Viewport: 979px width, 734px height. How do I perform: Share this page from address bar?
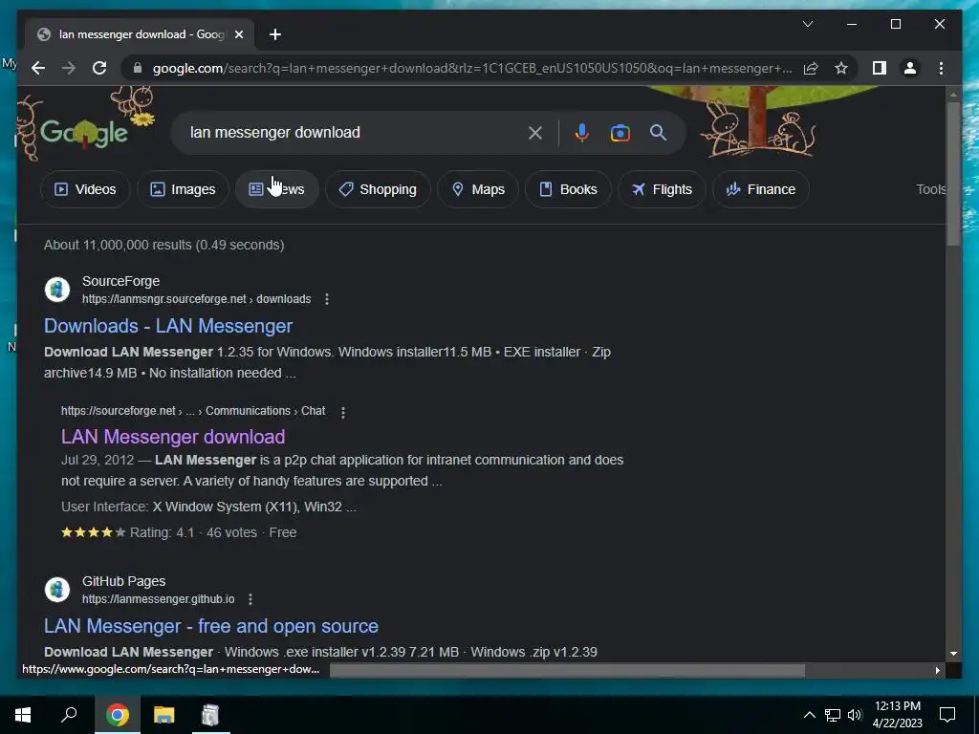[x=811, y=68]
